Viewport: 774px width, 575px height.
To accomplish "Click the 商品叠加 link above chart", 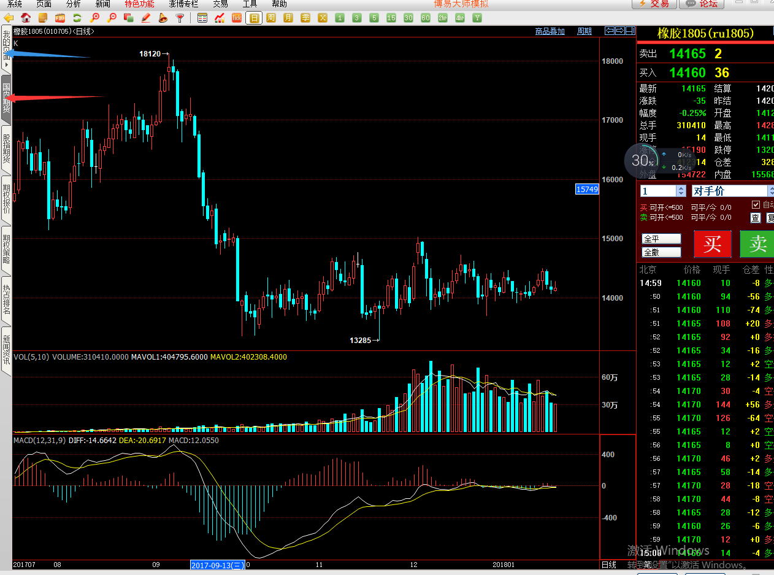I will pyautogui.click(x=550, y=31).
